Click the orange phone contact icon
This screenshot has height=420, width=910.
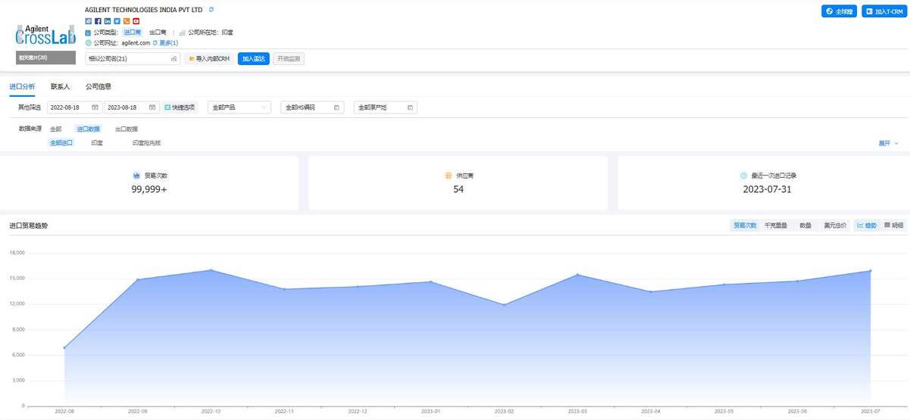[127, 21]
